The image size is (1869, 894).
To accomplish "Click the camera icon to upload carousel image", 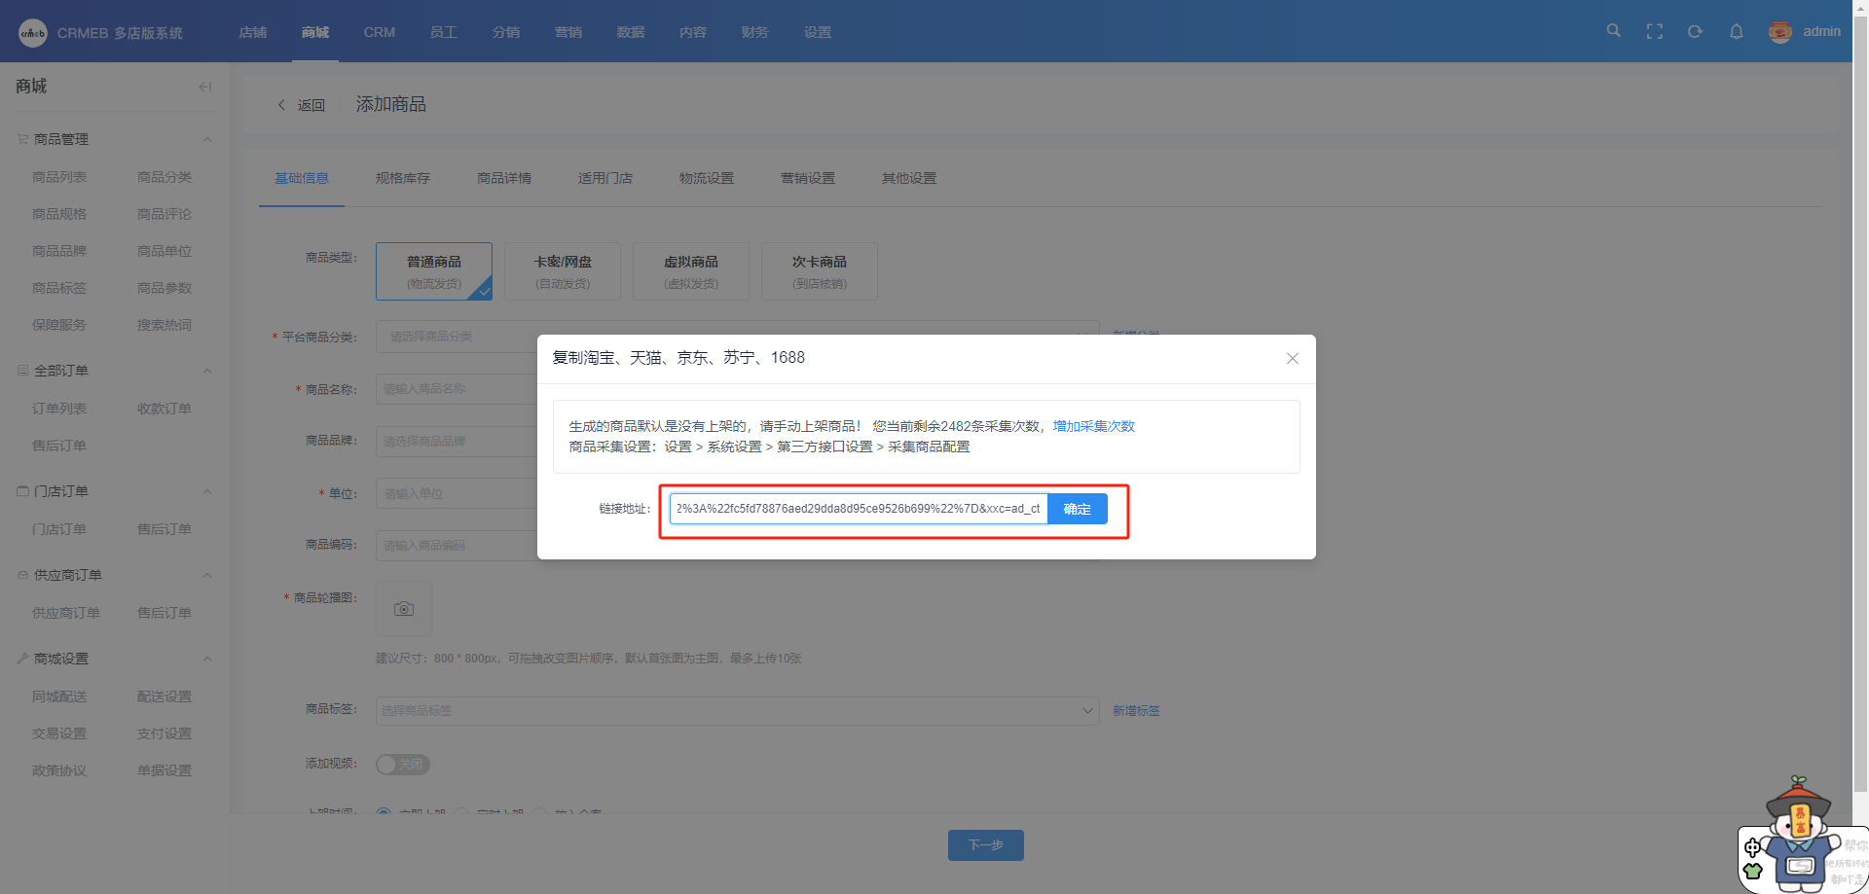I will (x=404, y=609).
